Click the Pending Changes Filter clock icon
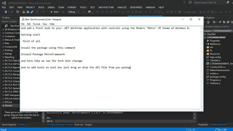This screenshot has width=233, height=131. pyautogui.click(x=214, y=22)
